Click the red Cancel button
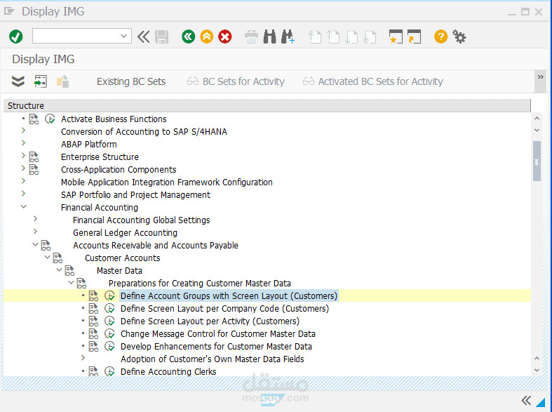 225,36
